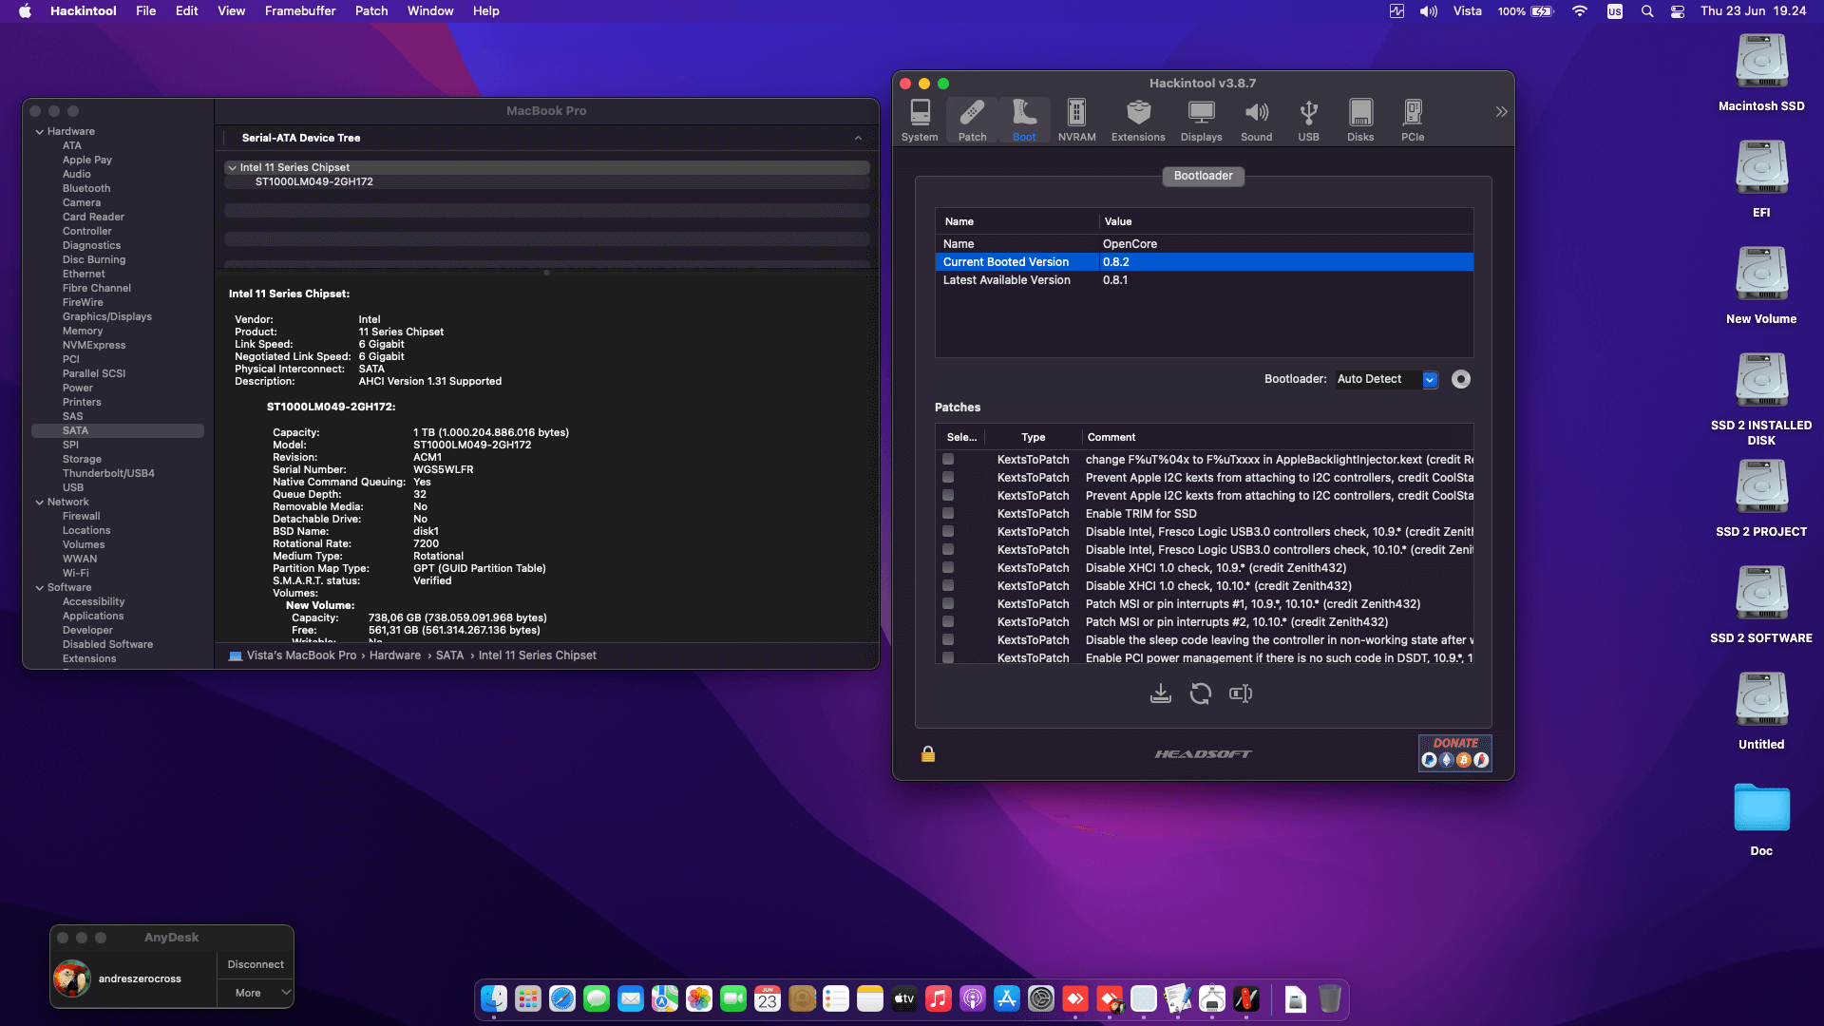The width and height of the screenshot is (1824, 1026).
Task: Open the Macintosh SSD desktop drive
Action: point(1761,73)
